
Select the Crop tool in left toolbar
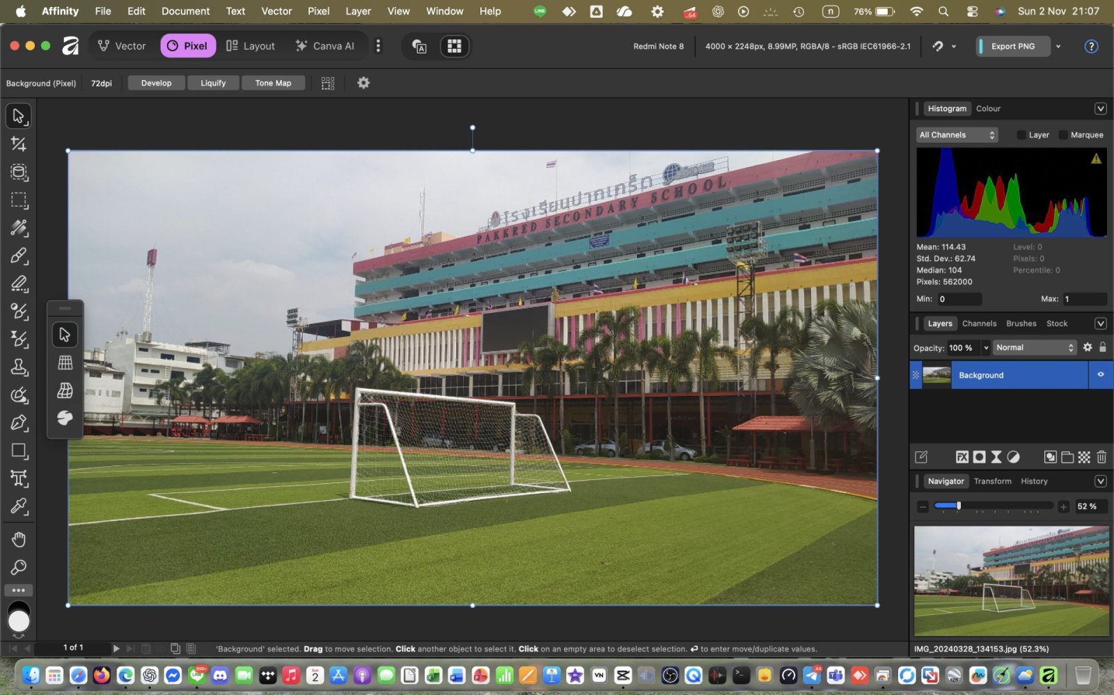(x=19, y=144)
